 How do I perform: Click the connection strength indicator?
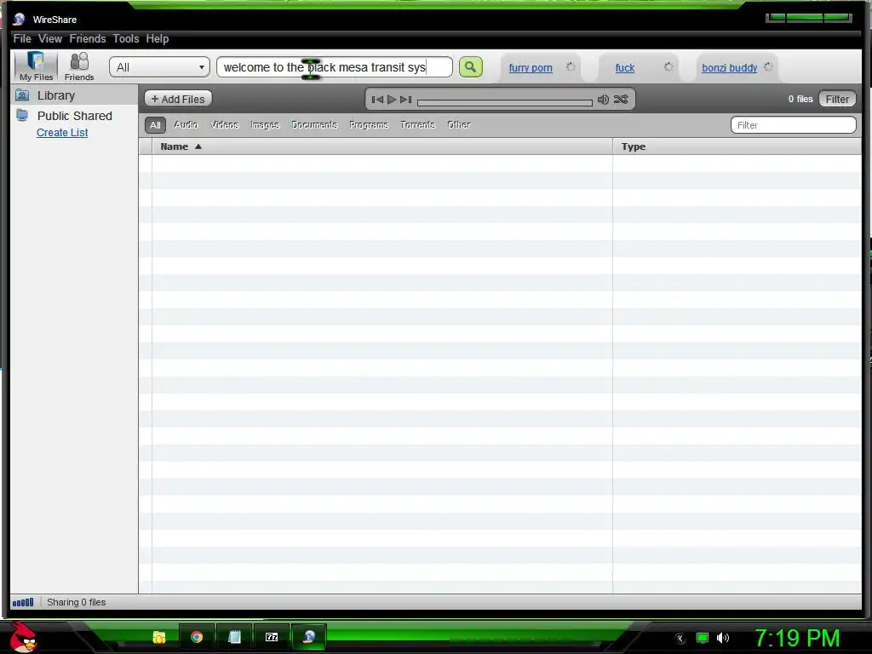(23, 602)
